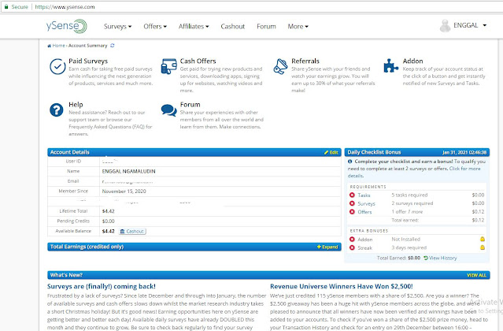Click the refresh icon beside Account Summary
Viewport: 503px width, 331px height.
point(113,46)
